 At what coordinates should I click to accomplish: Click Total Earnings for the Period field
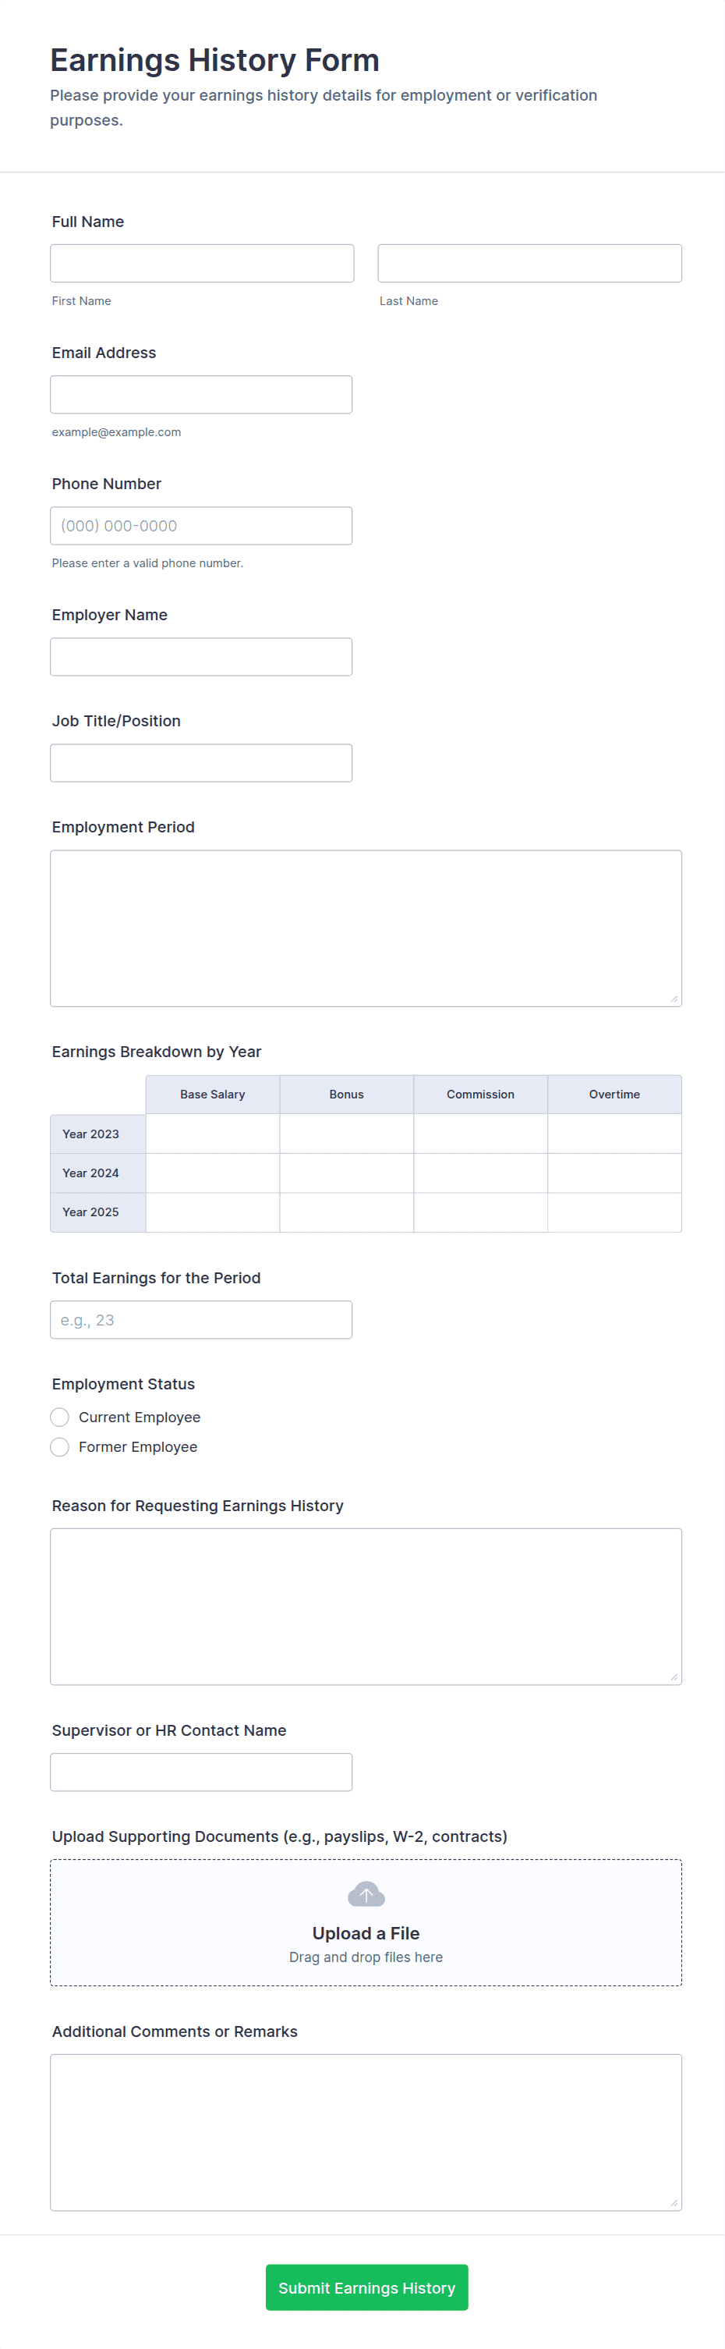point(201,1319)
